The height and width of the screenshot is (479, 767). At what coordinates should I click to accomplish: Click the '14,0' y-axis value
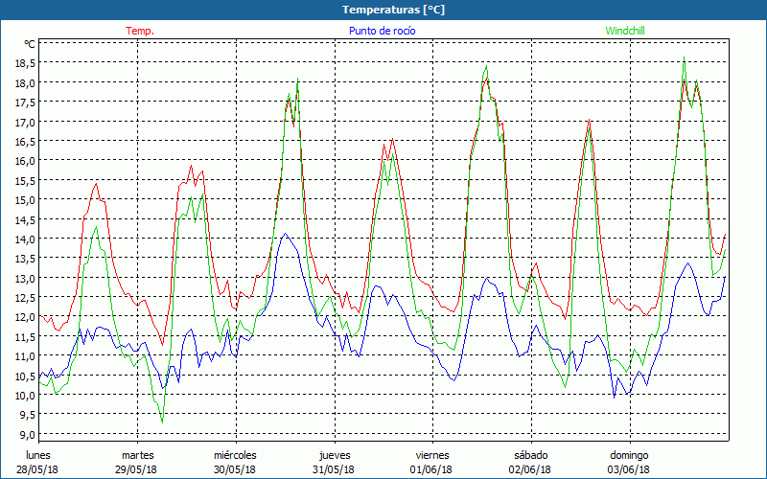tap(25, 239)
